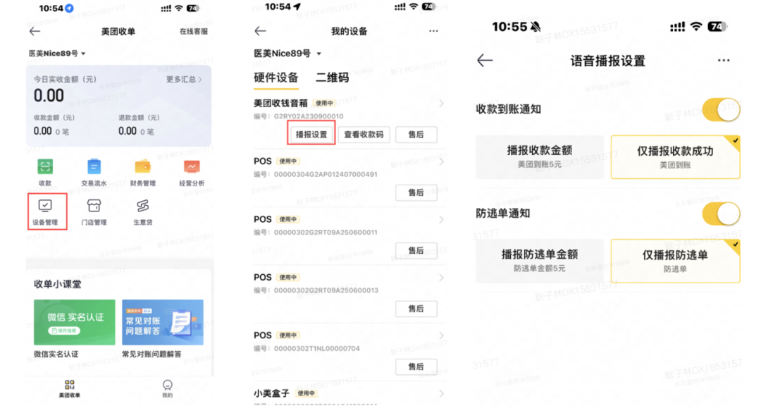Screen dimensions: 761x406
Task: Open 微信实名认证 lesson thumbnail
Action: click(74, 322)
